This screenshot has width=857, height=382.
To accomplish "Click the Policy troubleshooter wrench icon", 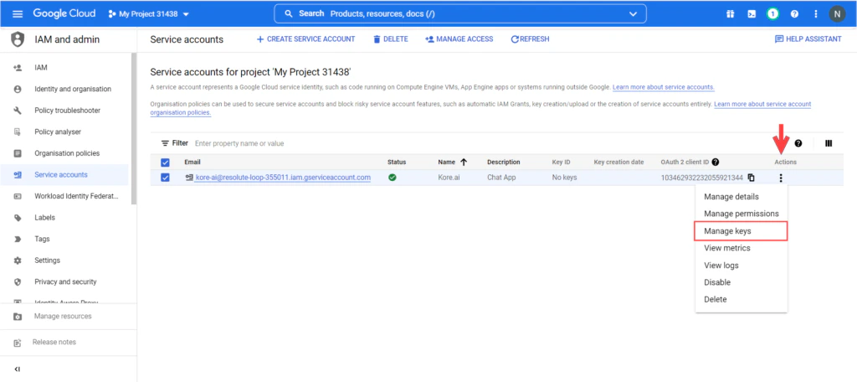I will point(18,111).
